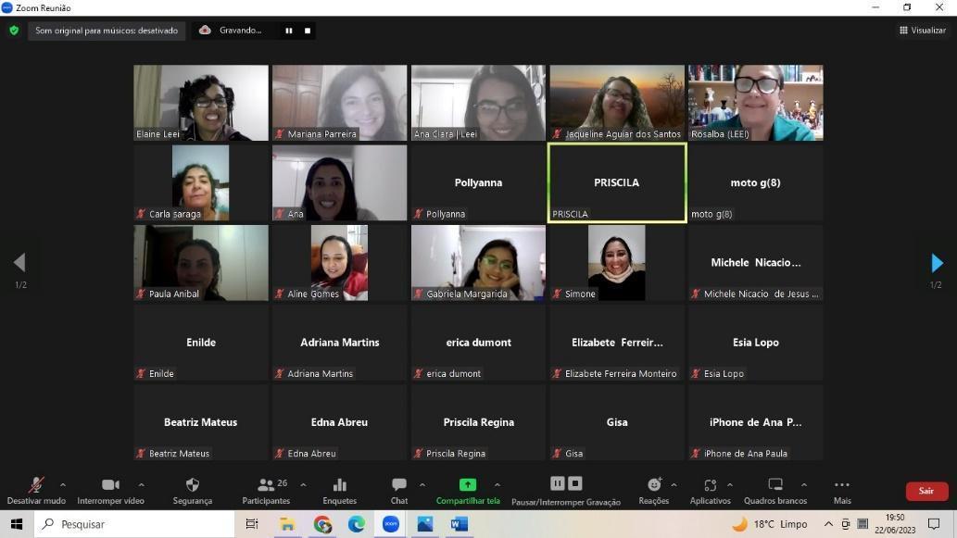Expand the arrow next to Aplicativos
This screenshot has width=957, height=538.
(x=730, y=485)
